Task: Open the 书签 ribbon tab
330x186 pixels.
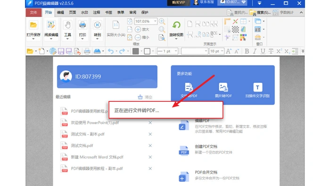Action: tap(108, 13)
